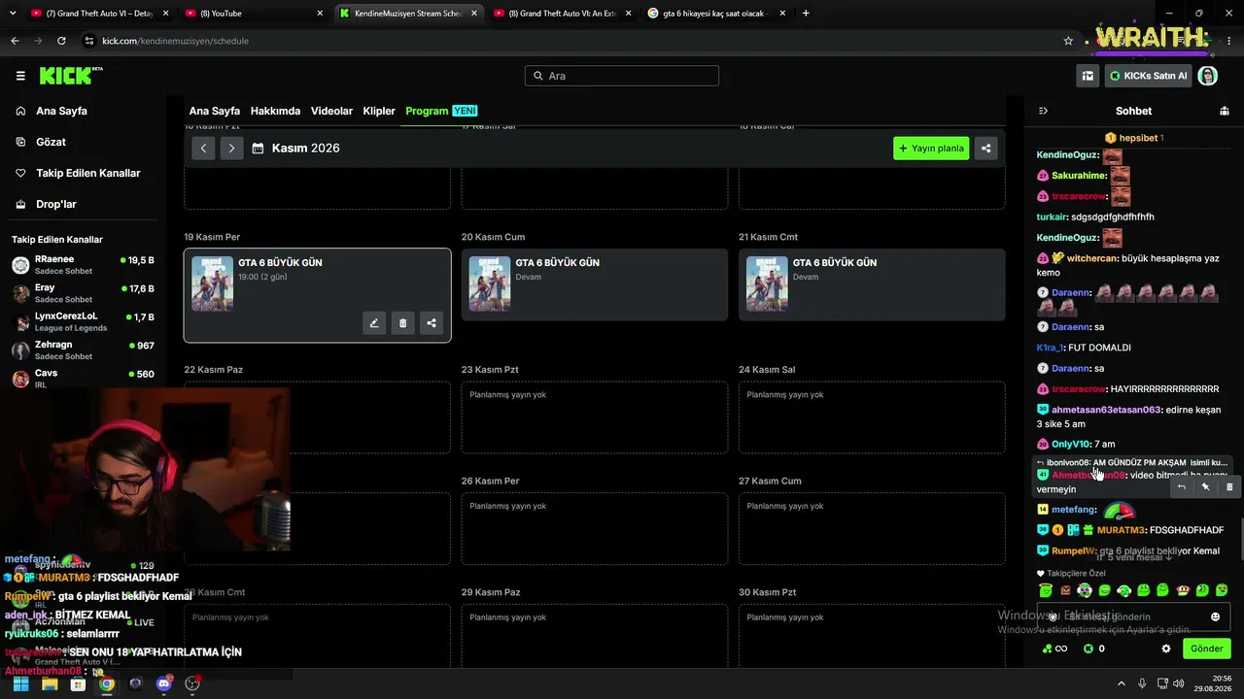Open LynxCerezLoL channel in followed list

point(83,321)
